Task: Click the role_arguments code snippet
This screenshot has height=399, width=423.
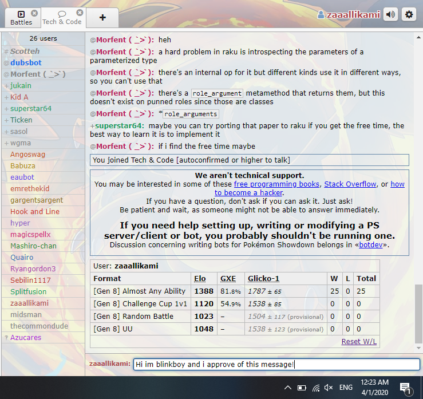Action: [x=191, y=114]
